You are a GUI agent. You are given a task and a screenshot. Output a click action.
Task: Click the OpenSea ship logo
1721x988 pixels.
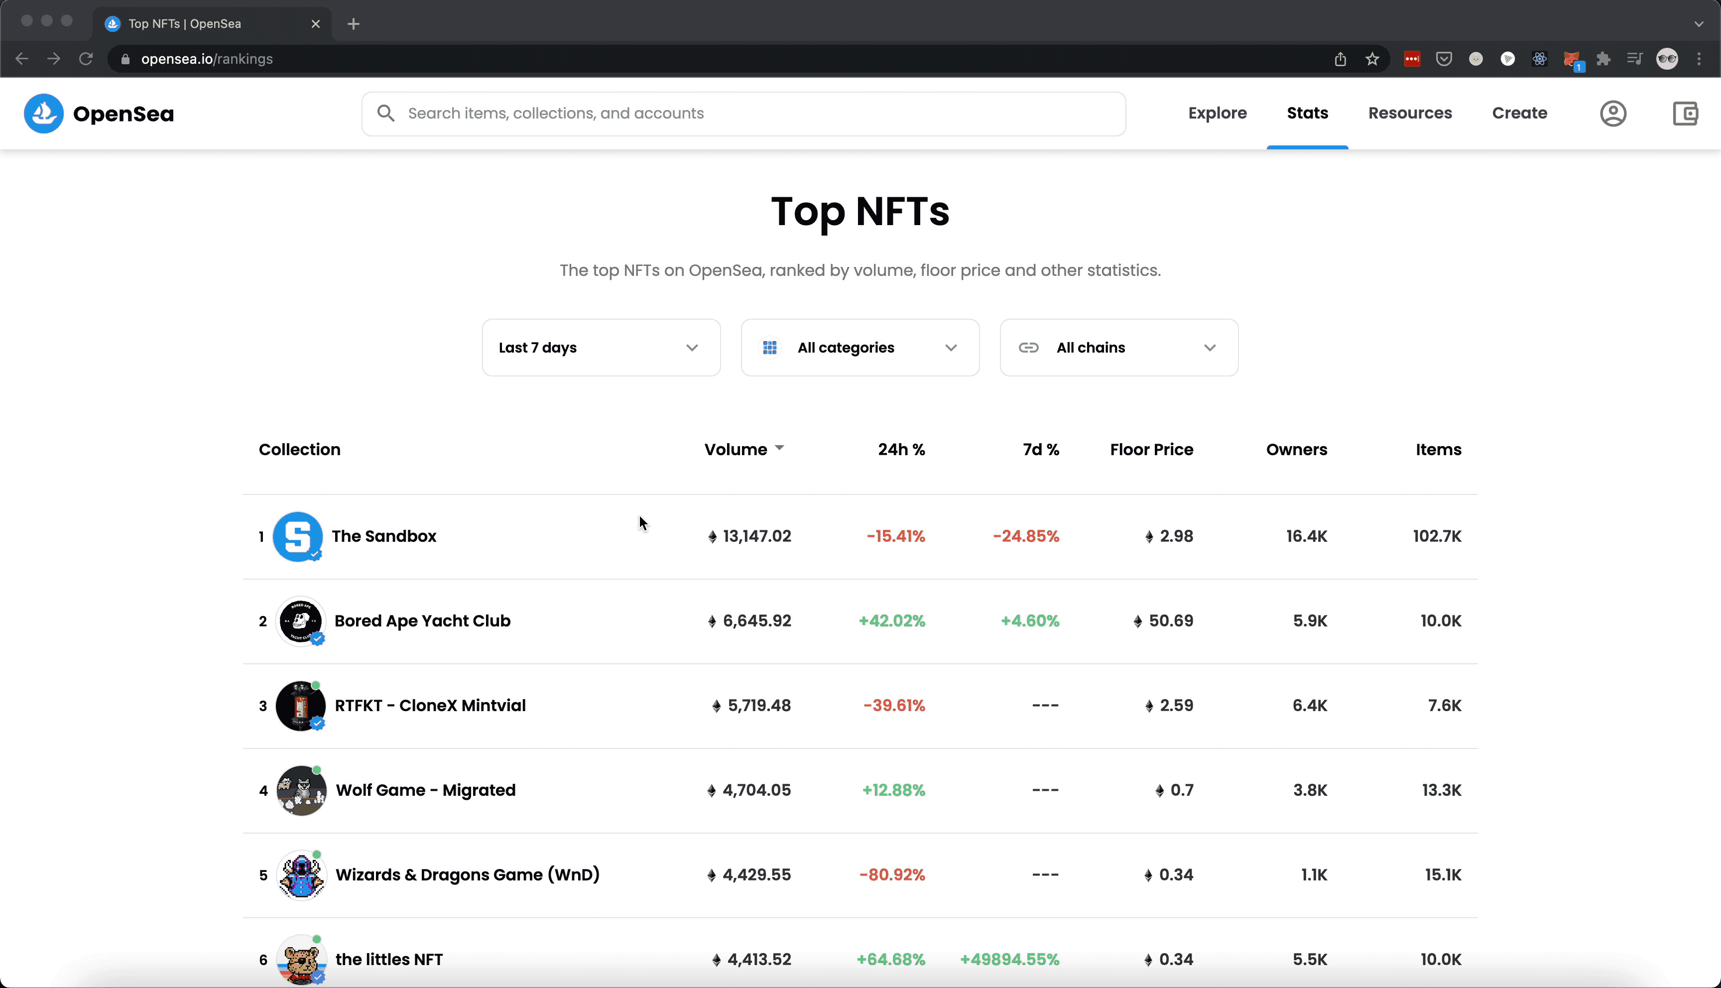click(x=43, y=114)
